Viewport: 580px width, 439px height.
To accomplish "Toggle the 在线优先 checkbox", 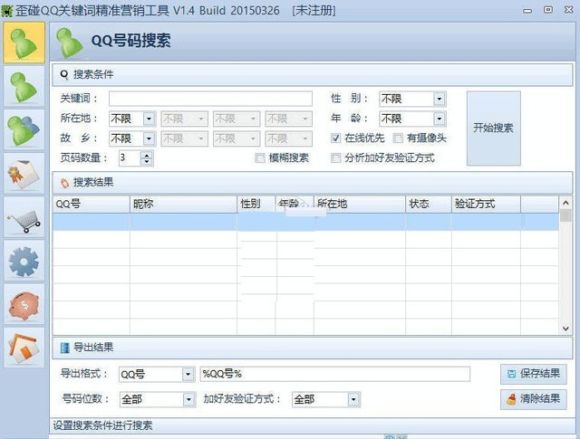I will (335, 138).
